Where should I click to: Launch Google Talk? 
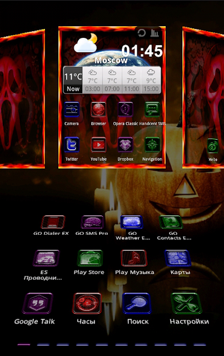point(38,303)
